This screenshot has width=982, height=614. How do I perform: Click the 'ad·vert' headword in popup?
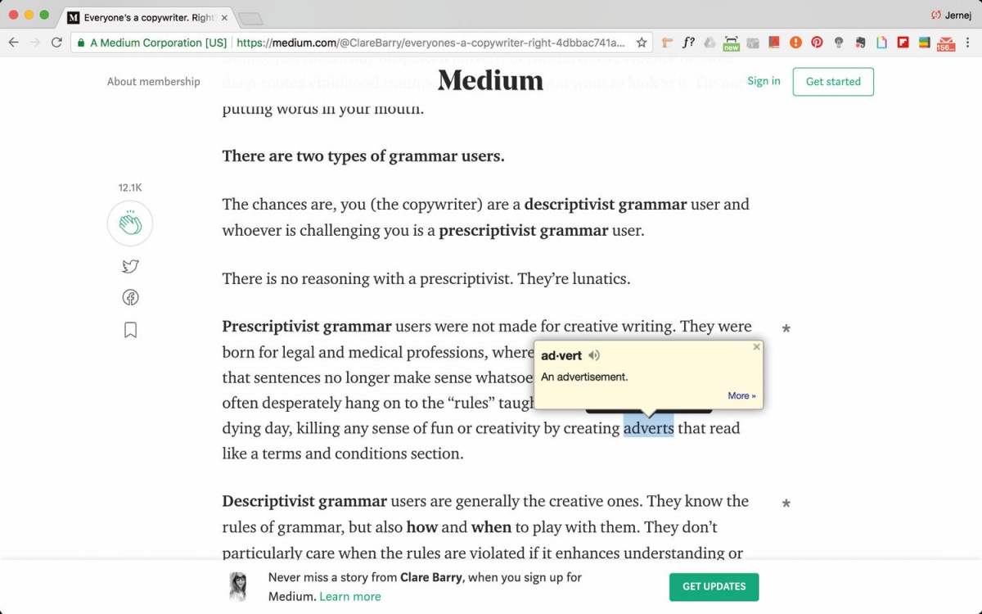pyautogui.click(x=561, y=355)
